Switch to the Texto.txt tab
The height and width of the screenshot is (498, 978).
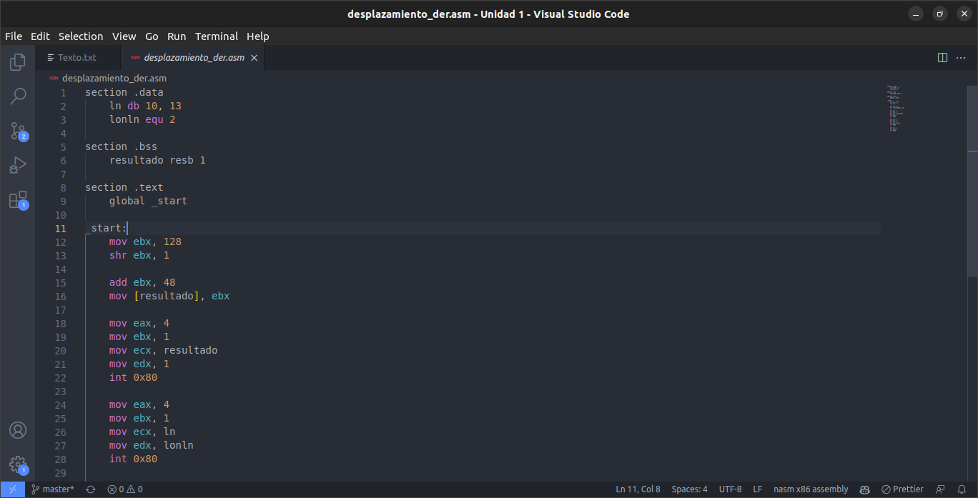pos(77,58)
